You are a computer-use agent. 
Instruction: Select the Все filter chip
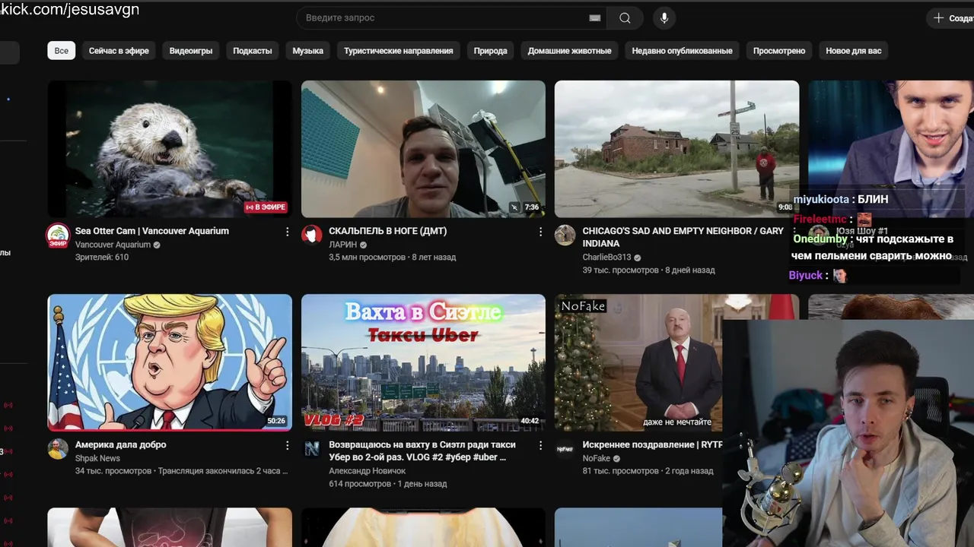pyautogui.click(x=61, y=51)
